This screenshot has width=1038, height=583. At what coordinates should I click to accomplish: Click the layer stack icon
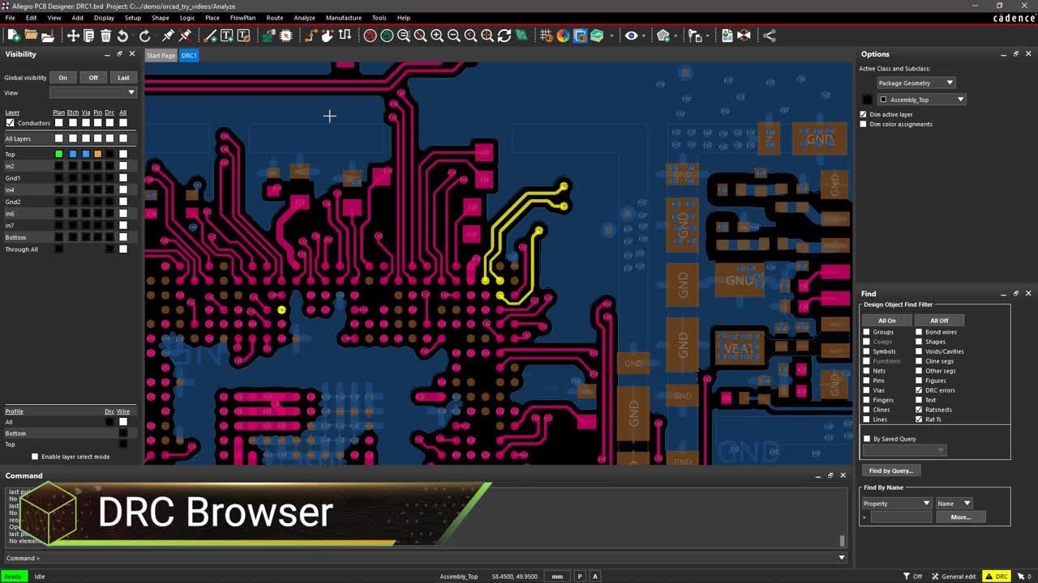click(597, 36)
